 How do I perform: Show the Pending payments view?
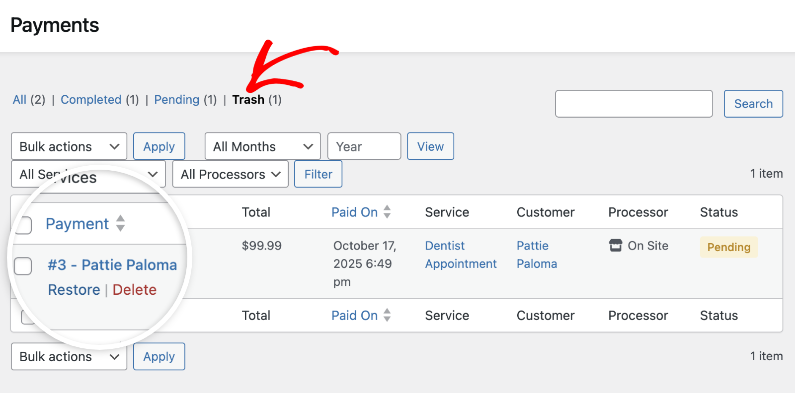coord(176,100)
